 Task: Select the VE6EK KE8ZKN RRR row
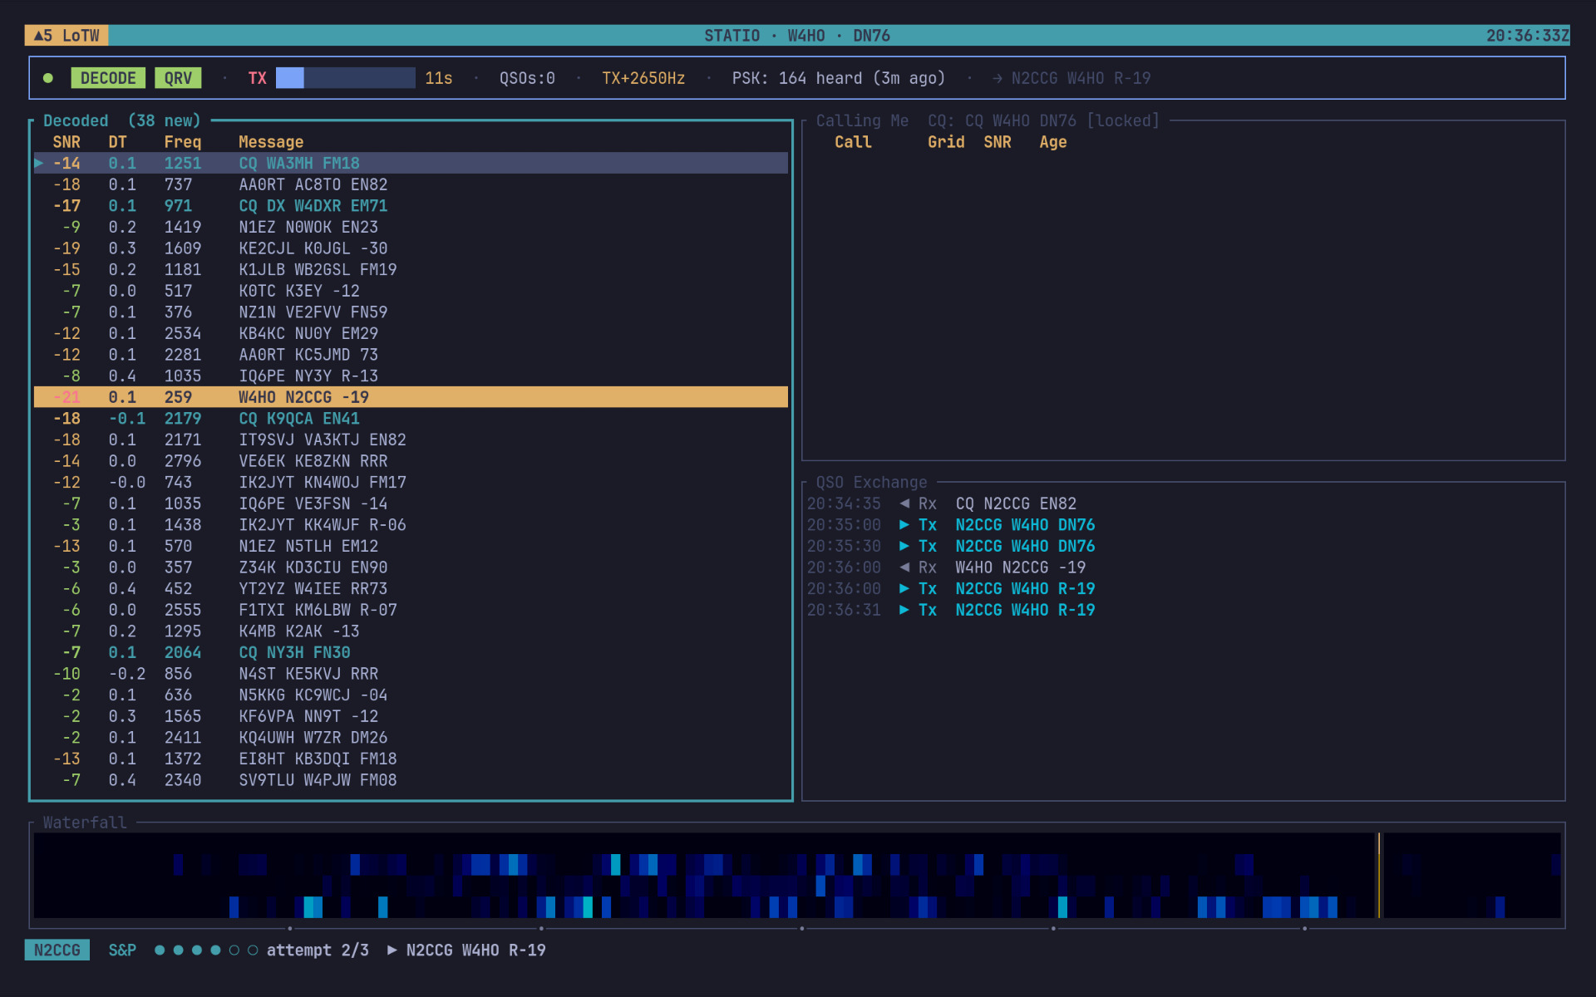click(411, 461)
